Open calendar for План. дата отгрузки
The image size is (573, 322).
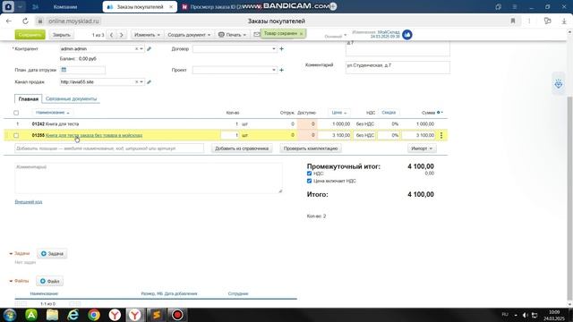pos(64,70)
